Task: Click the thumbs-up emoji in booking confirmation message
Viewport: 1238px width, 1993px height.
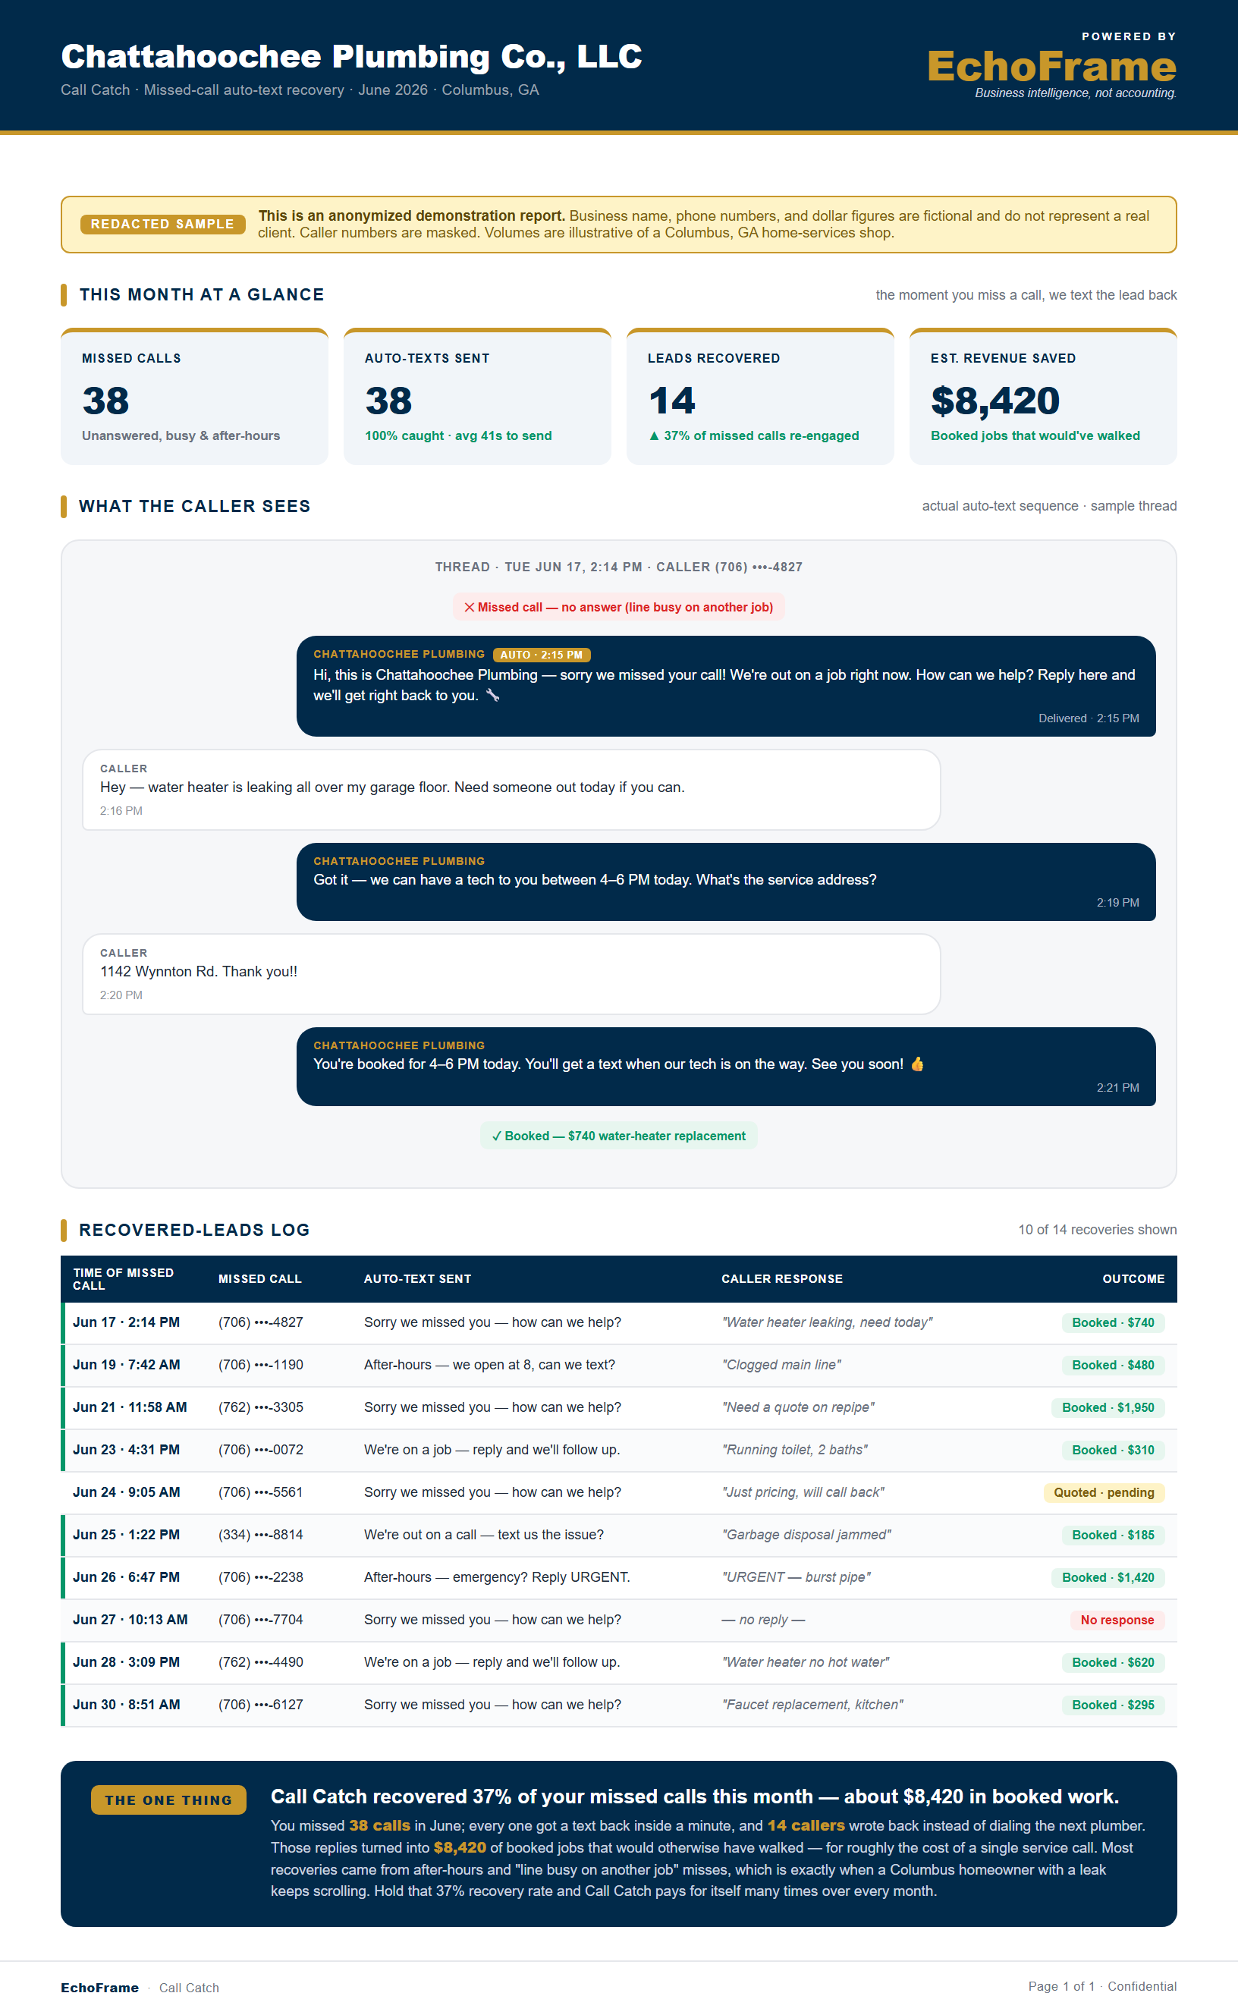Action: tap(917, 1064)
